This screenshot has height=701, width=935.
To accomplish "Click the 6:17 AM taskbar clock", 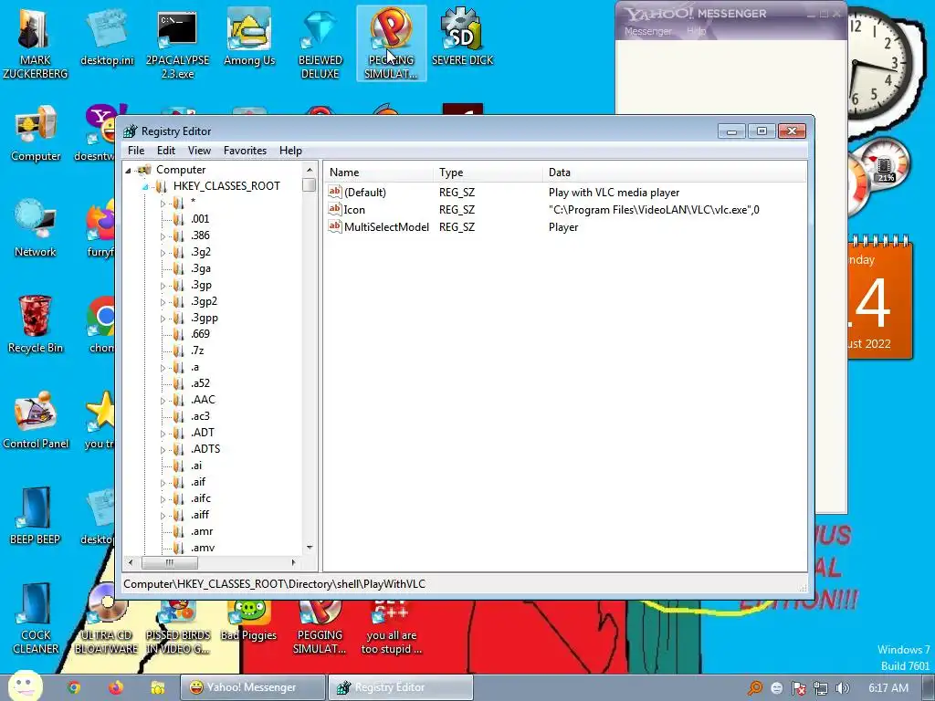I will 888,687.
